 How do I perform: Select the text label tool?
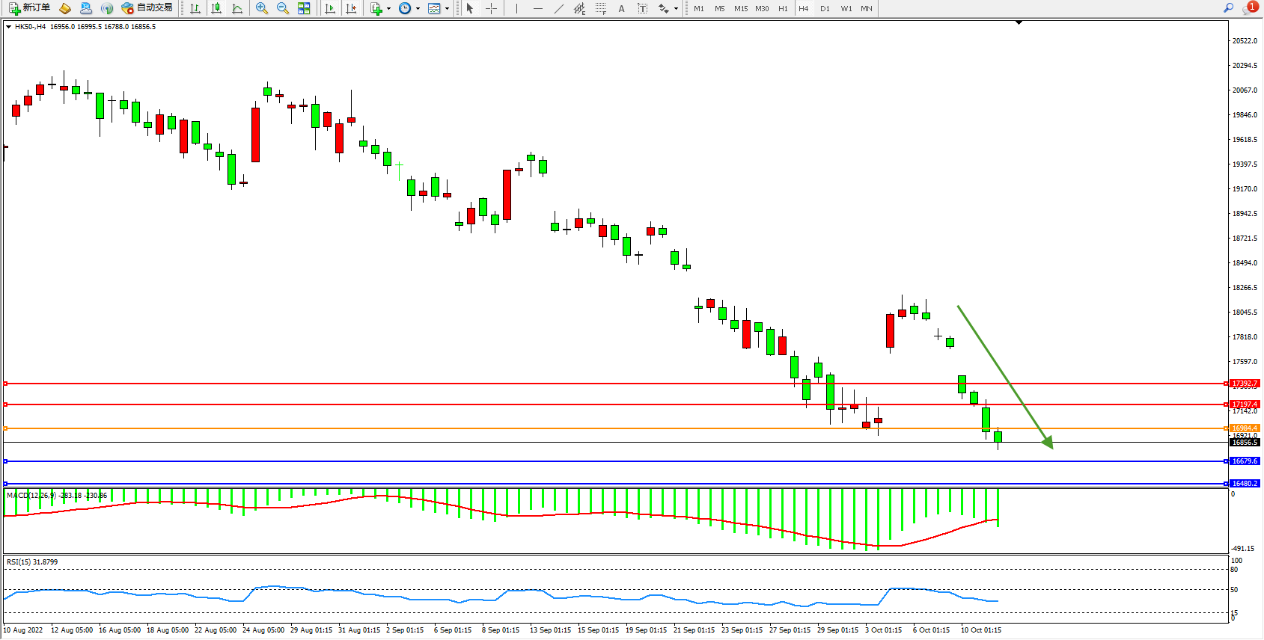tap(642, 8)
